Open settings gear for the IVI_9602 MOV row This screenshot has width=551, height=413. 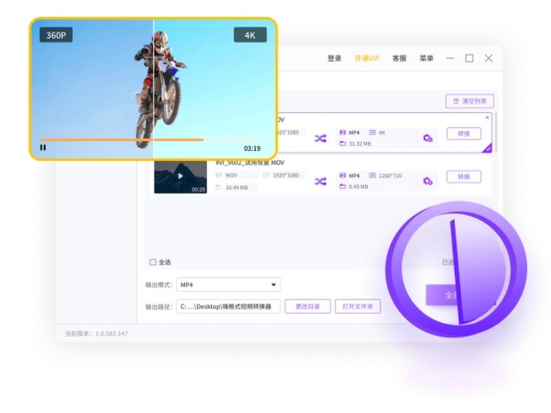click(x=428, y=180)
